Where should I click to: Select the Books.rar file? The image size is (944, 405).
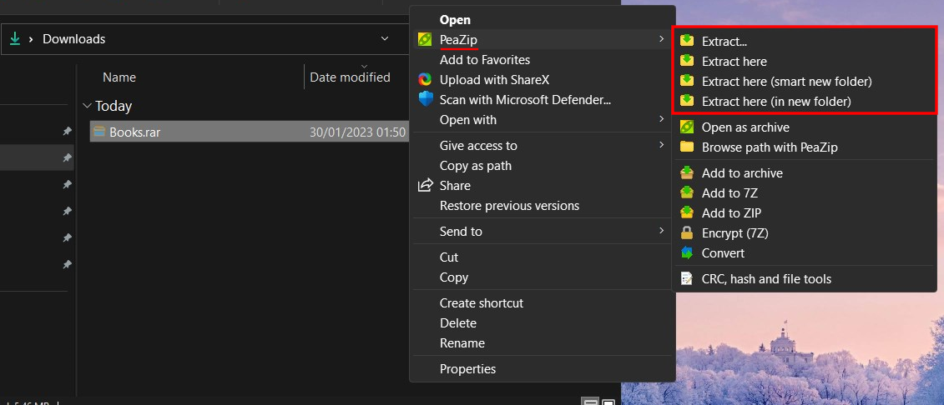[x=134, y=132]
